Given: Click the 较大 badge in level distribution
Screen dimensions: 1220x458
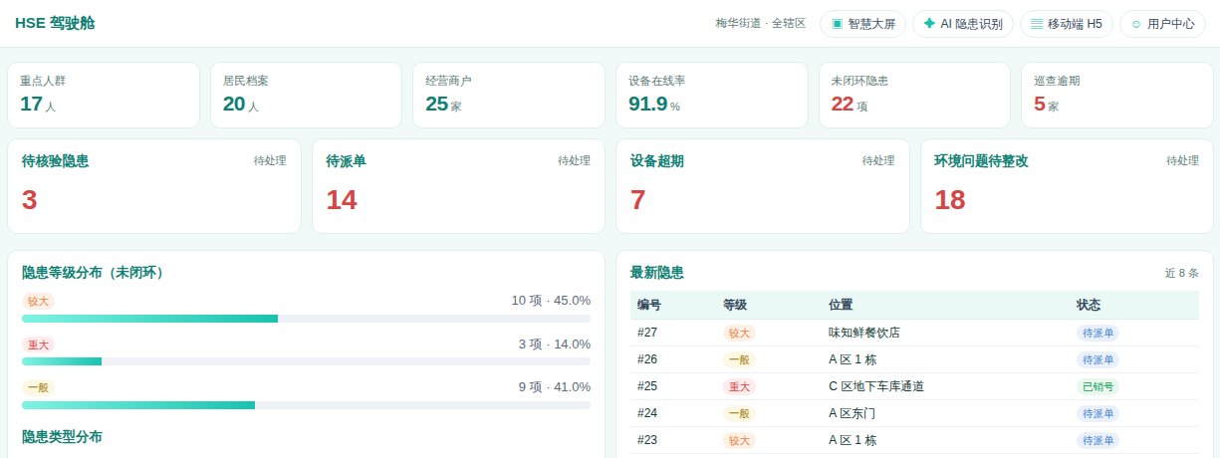Looking at the screenshot, I should (x=38, y=301).
